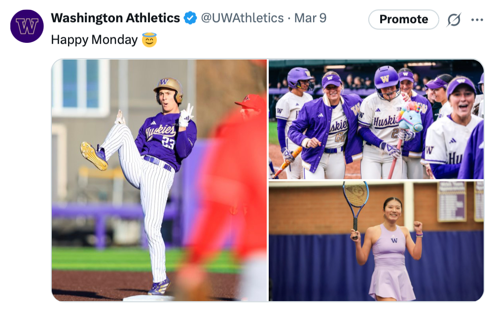Viewport: 495px width, 310px height.
Task: Click the blurred red-uniformed player
Action: tap(229, 187)
